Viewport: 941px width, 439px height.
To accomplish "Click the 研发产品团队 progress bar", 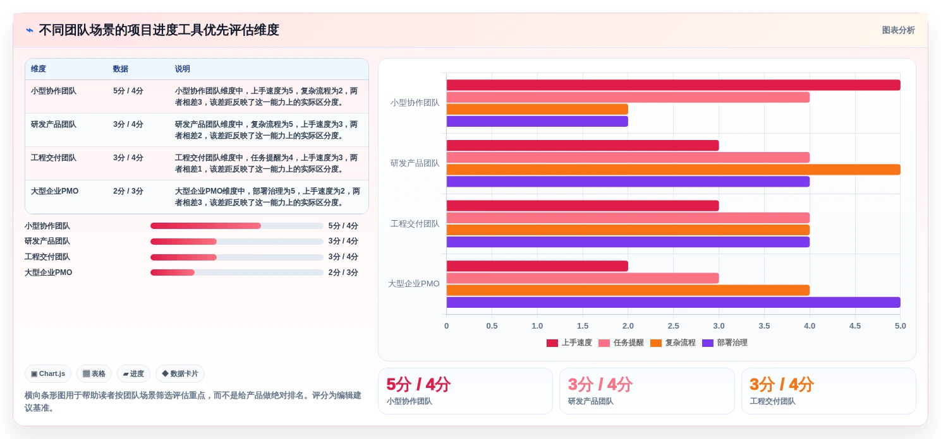I will [237, 242].
